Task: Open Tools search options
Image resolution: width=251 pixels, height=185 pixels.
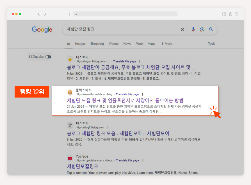Action: point(211,44)
